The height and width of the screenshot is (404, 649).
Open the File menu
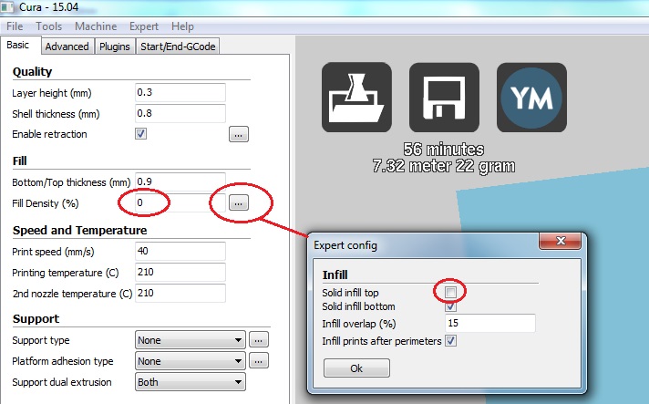click(15, 26)
